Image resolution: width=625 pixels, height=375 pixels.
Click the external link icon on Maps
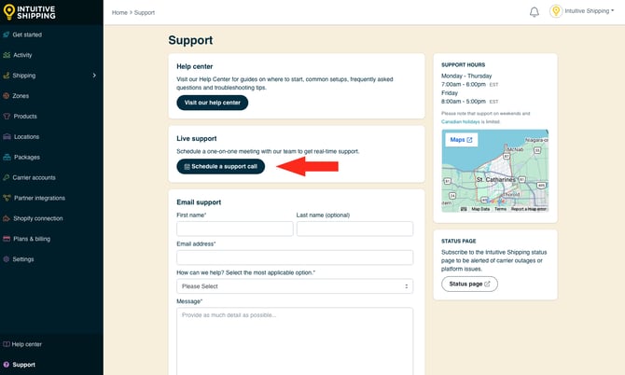click(469, 140)
